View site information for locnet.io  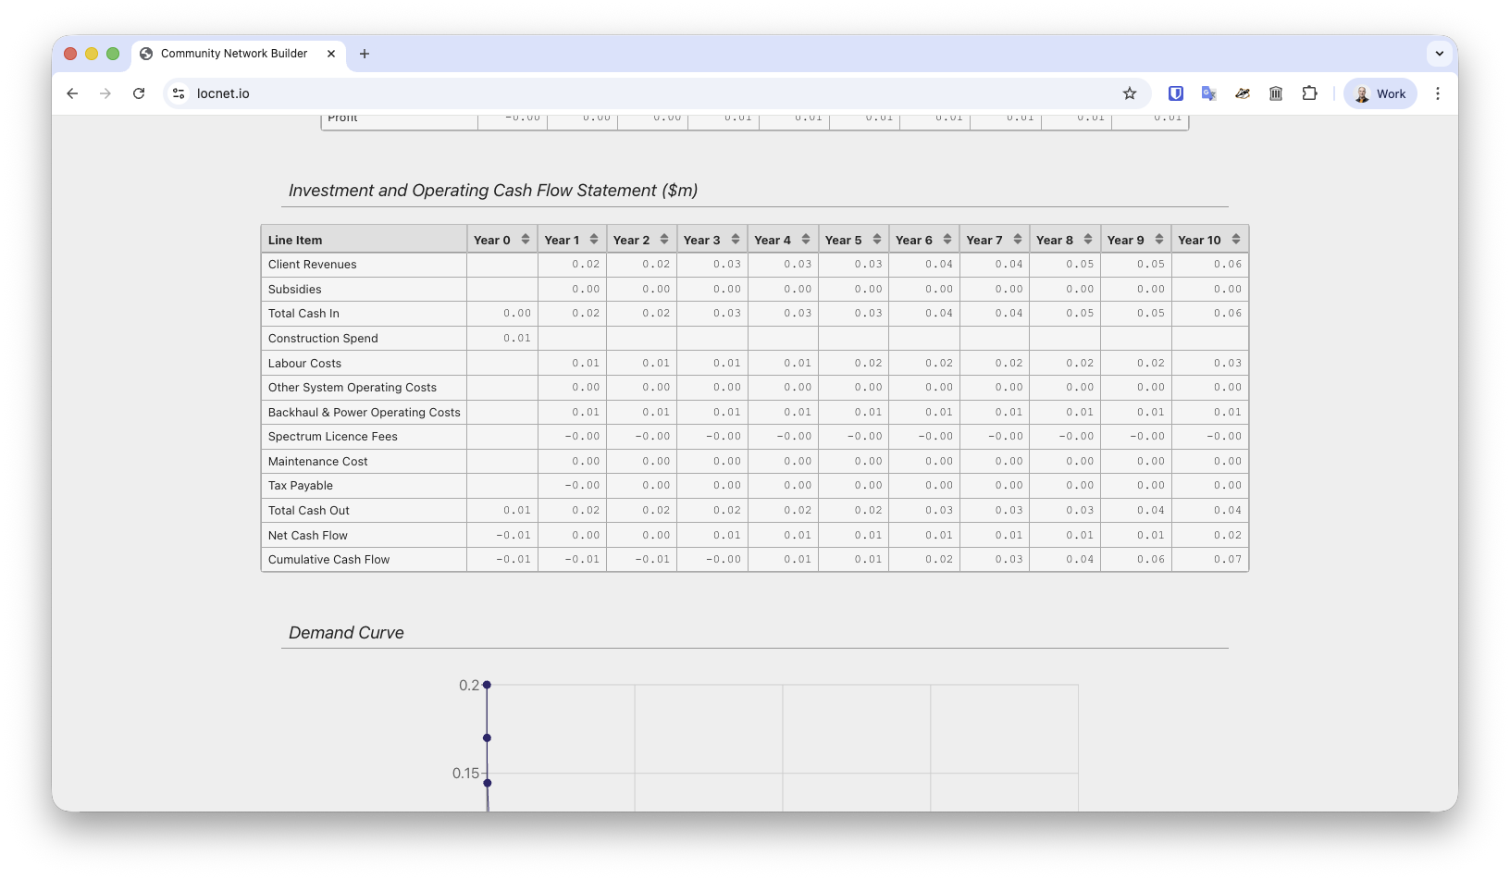click(179, 93)
